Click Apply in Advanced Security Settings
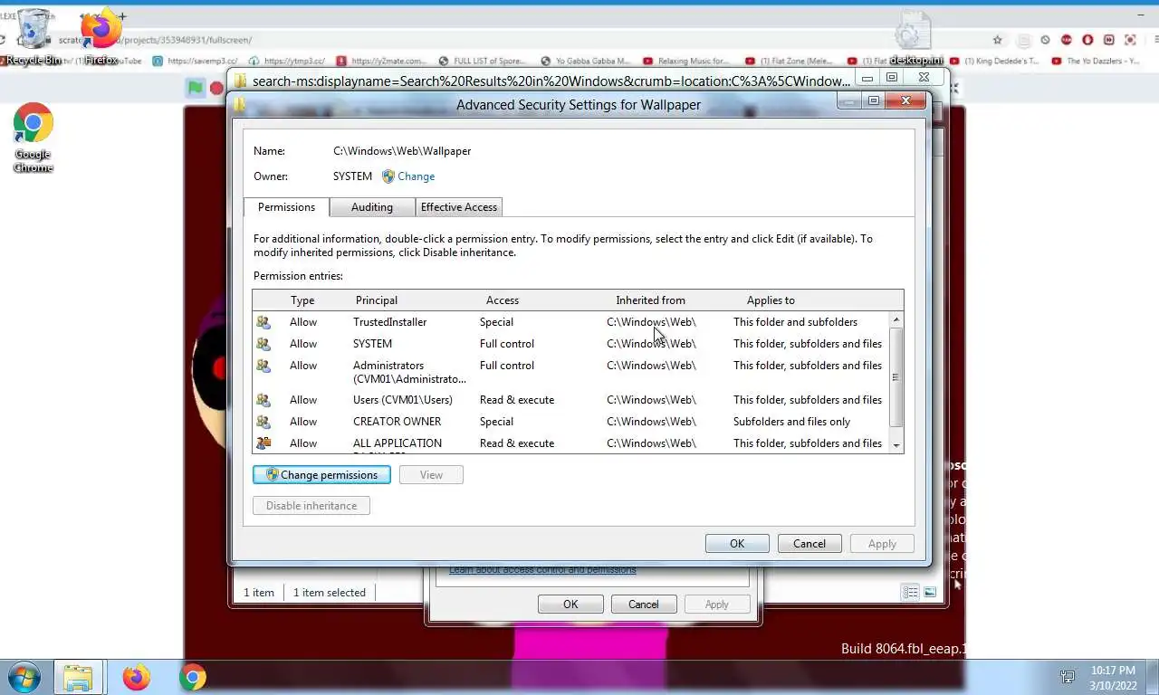 click(882, 544)
